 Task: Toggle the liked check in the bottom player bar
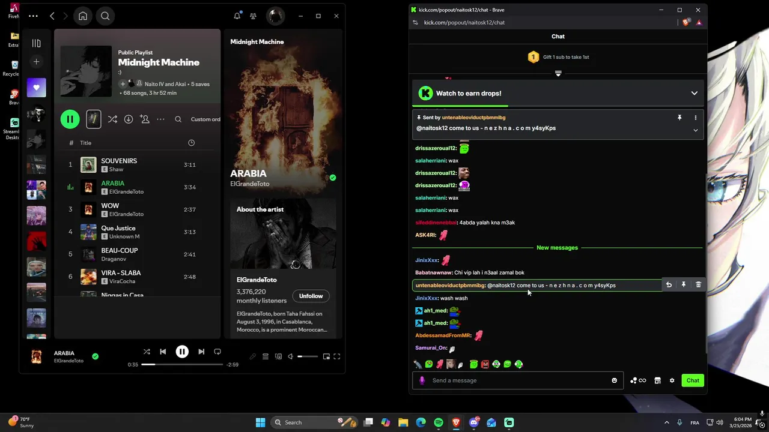click(95, 356)
